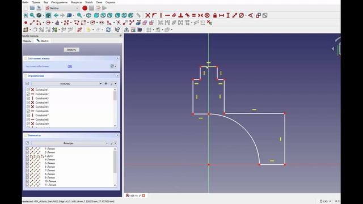Click the VER_4 document tab
363x204 pixels.
136,195
